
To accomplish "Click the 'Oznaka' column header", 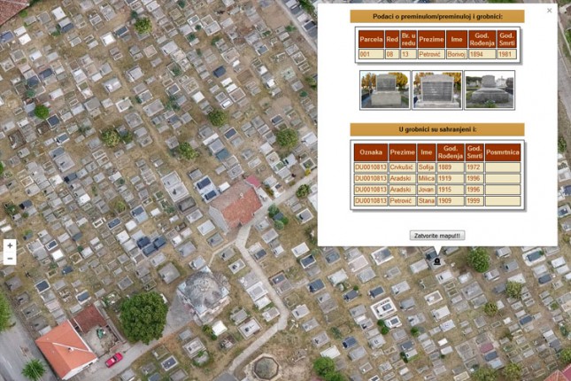I will coord(371,152).
